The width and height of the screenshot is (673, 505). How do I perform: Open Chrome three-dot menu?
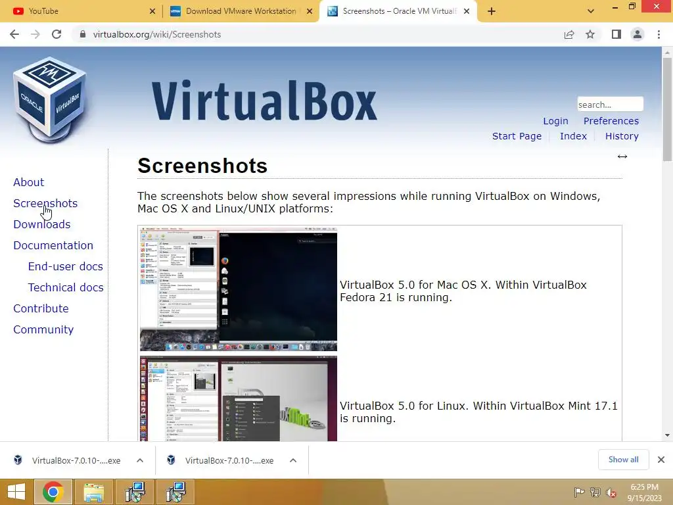click(659, 34)
